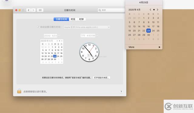The width and height of the screenshot is (194, 113).
Task: Toggle automatic date and time checkbox
Action: pyautogui.click(x=38, y=27)
